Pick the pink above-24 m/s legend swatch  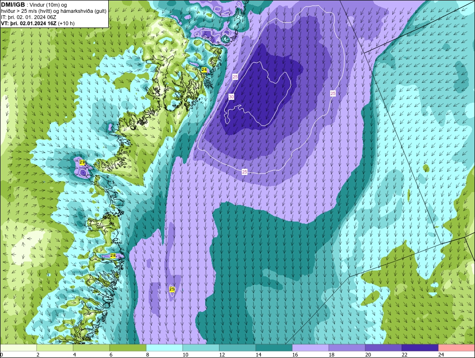pos(456,348)
